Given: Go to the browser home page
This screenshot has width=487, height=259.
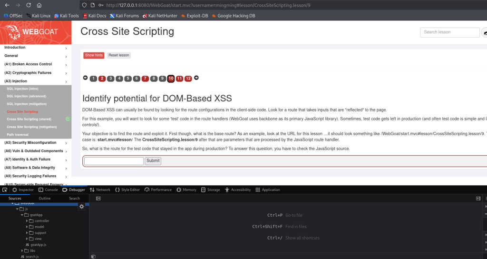Looking at the screenshot, I should (x=39, y=5).
